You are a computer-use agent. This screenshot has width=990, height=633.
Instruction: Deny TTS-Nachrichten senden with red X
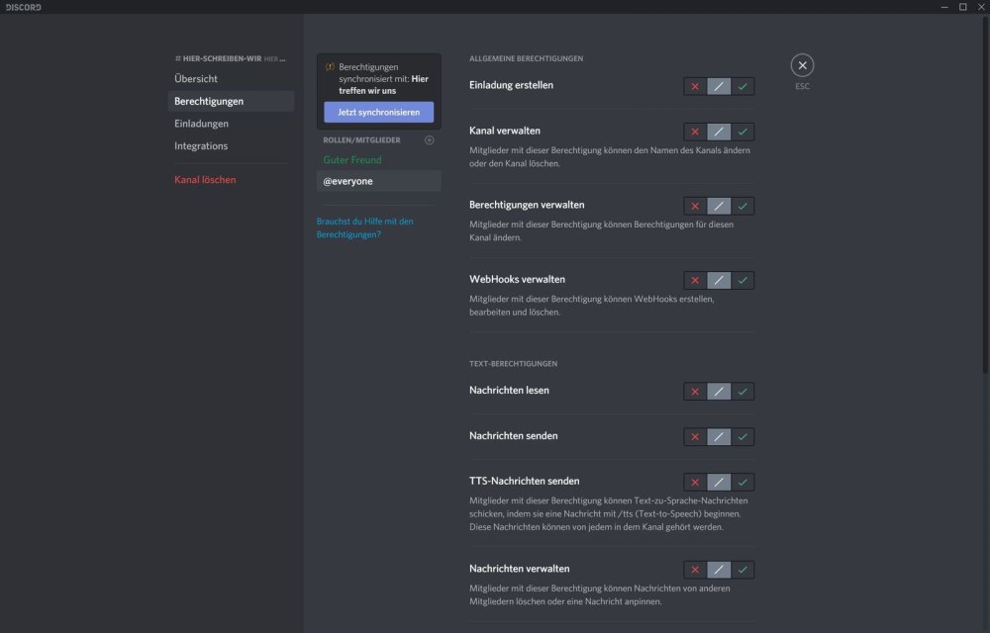(695, 483)
